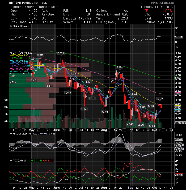
Task: Select the EMA(20) 4.26 legend entry
Action: (x=19, y=61)
